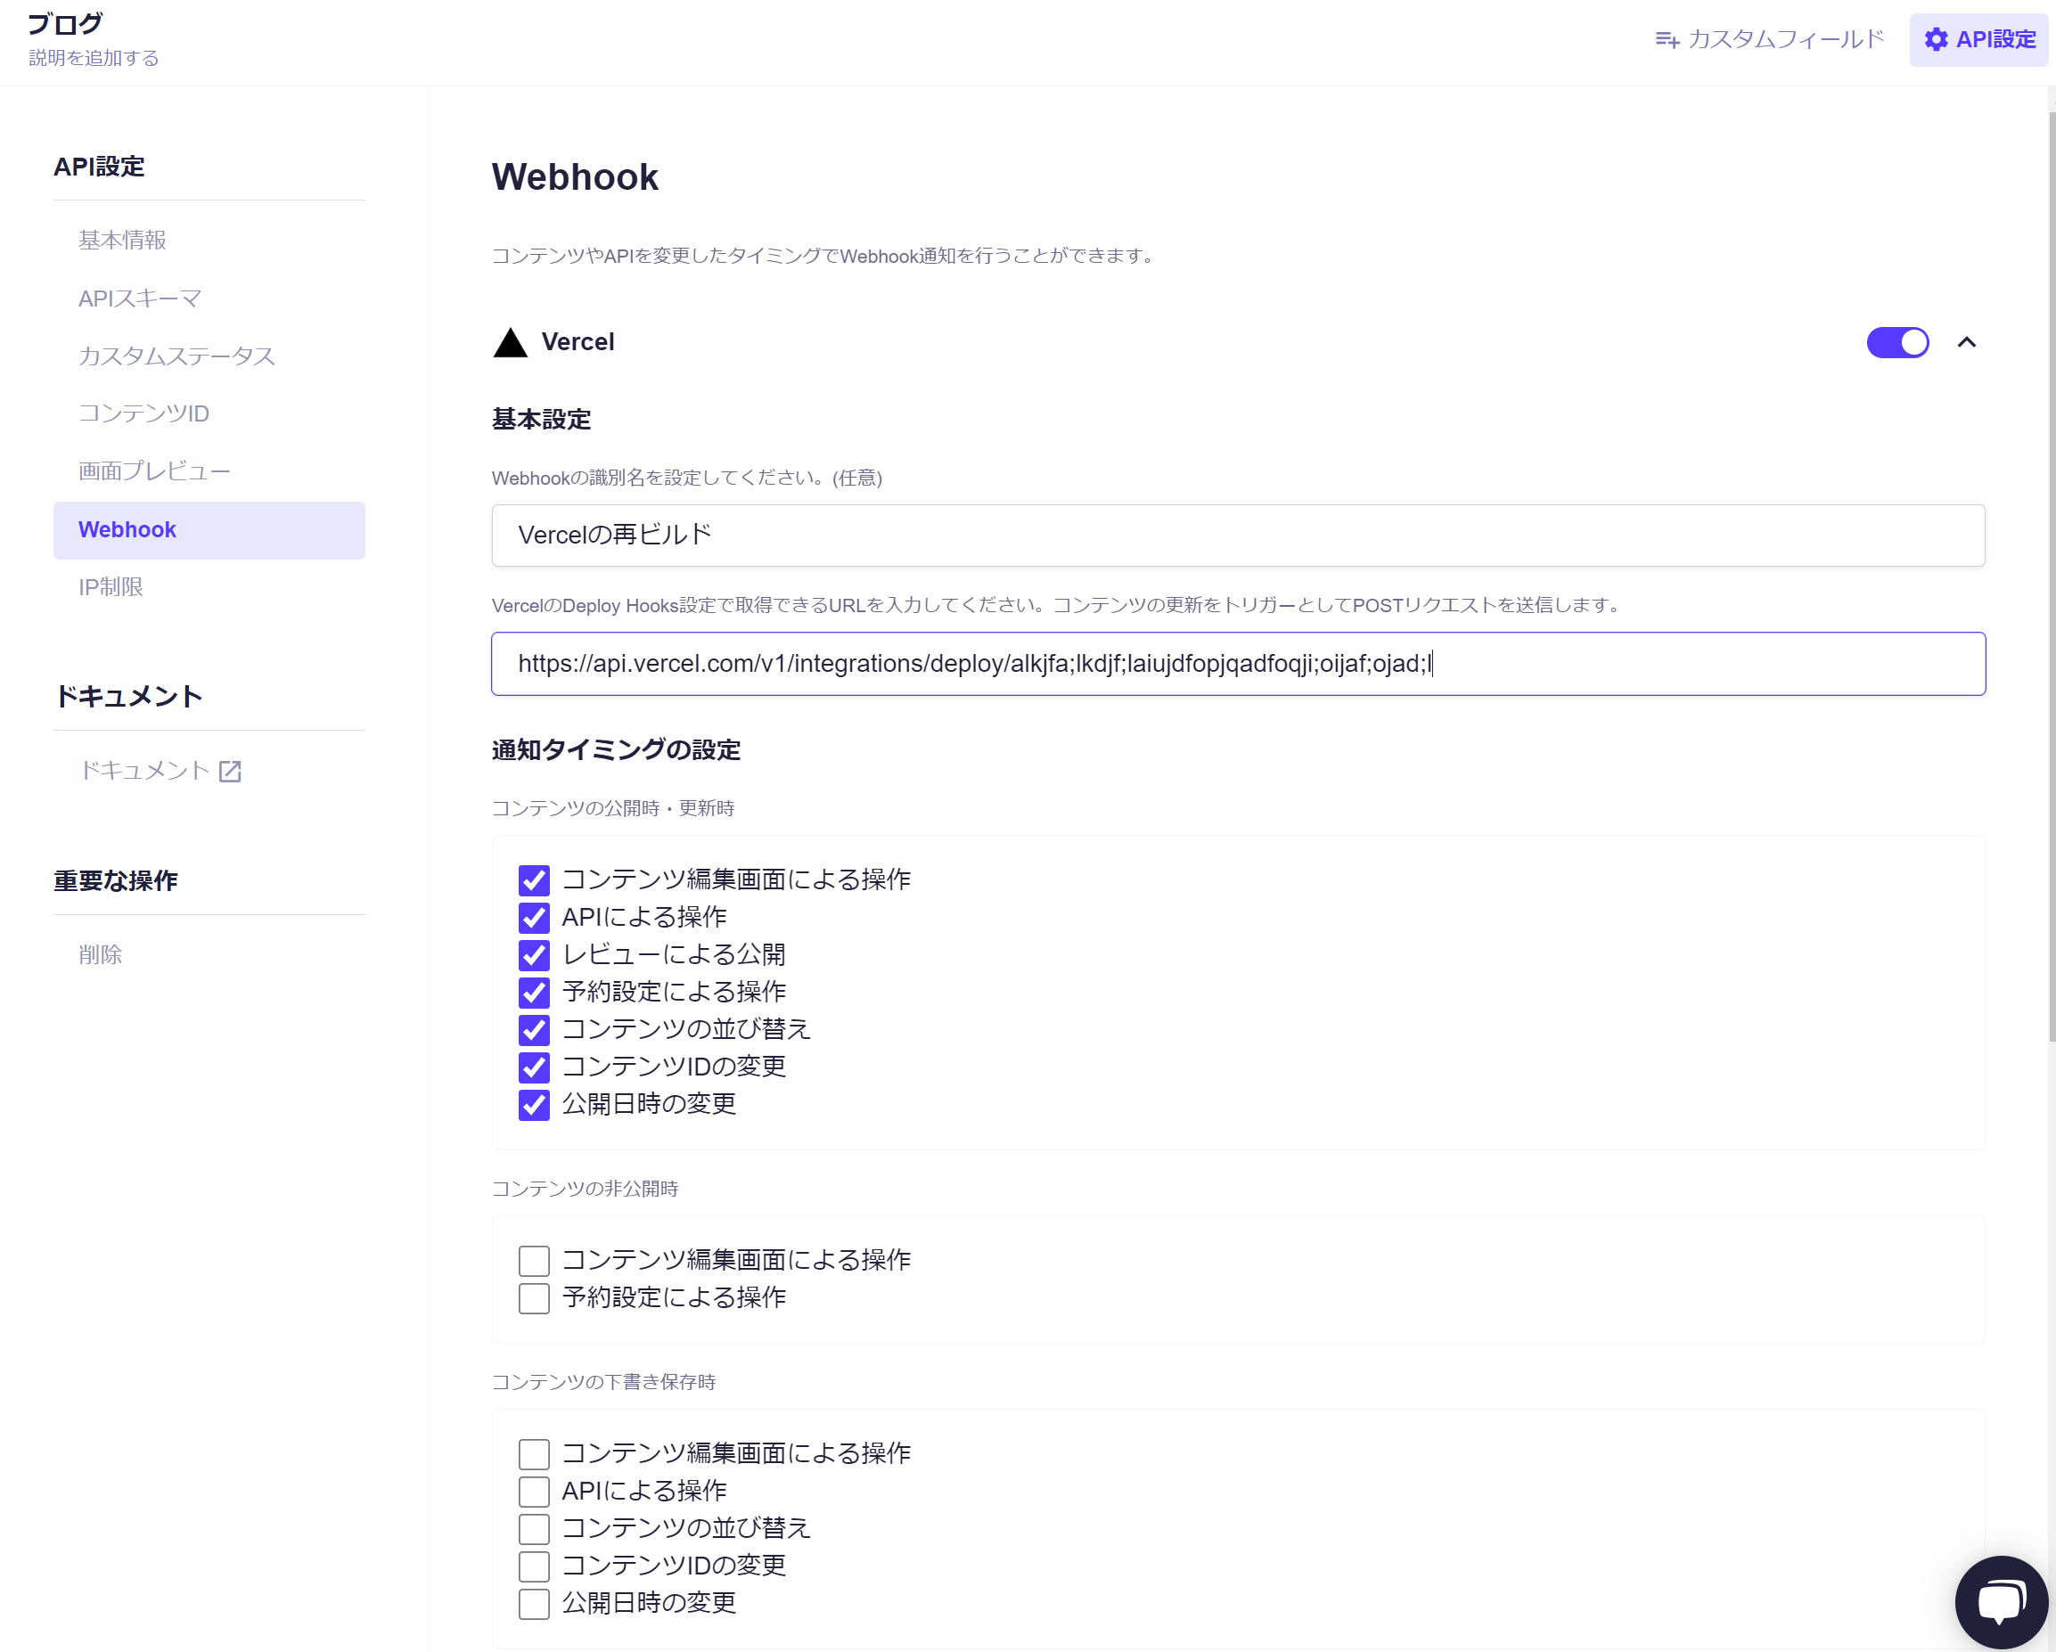Click the 基本設定 heading

(542, 420)
